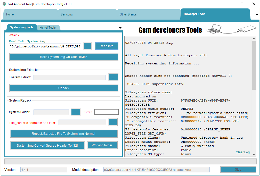Image resolution: width=260 pixels, height=176 pixels.
Task: Click the Gsd Android Tool title bar icon
Action: [x=4, y=4]
